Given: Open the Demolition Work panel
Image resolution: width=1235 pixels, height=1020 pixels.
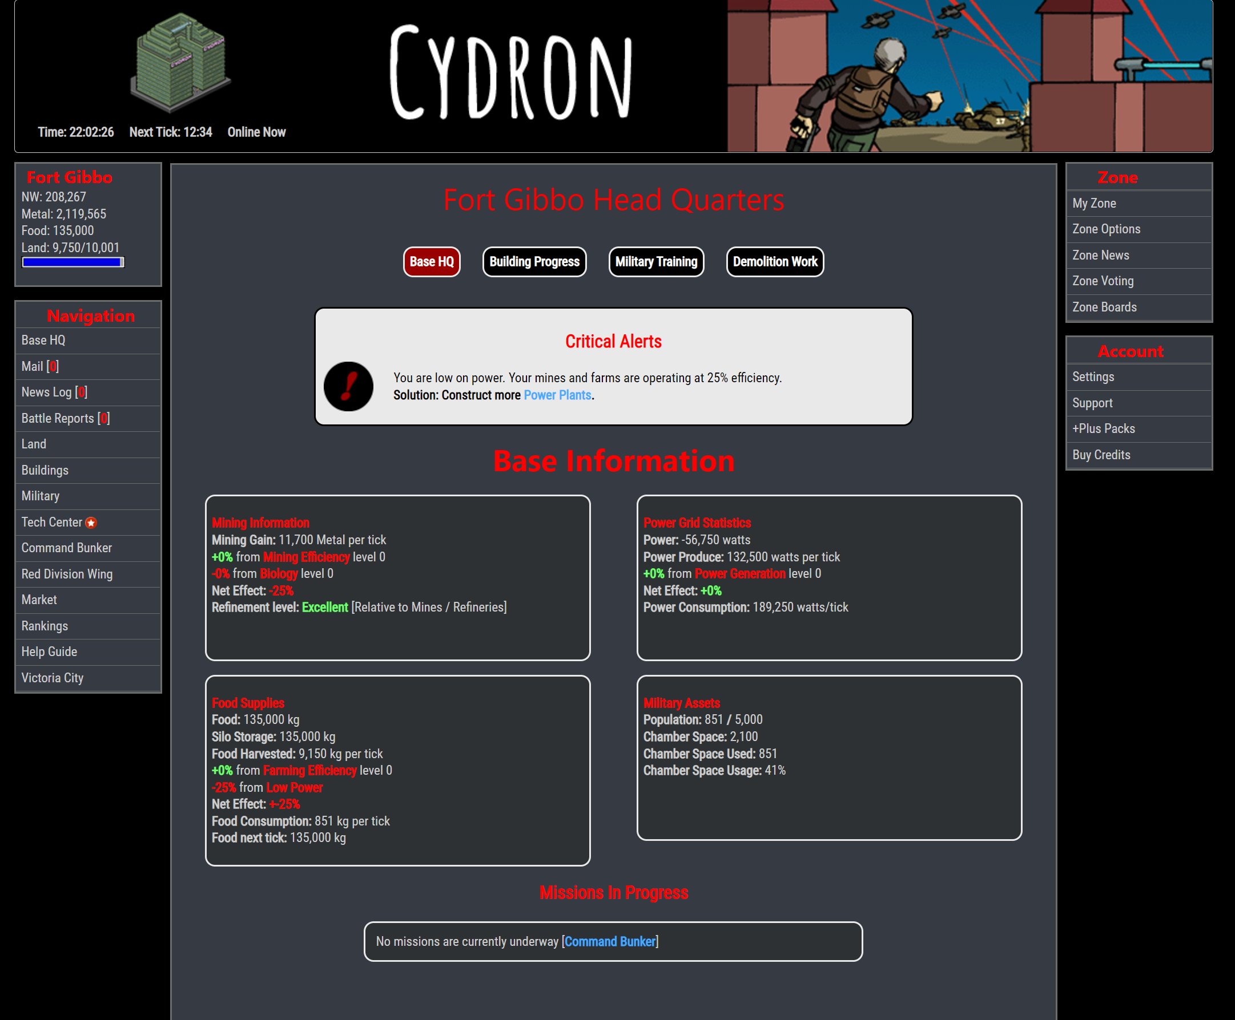Looking at the screenshot, I should tap(774, 261).
